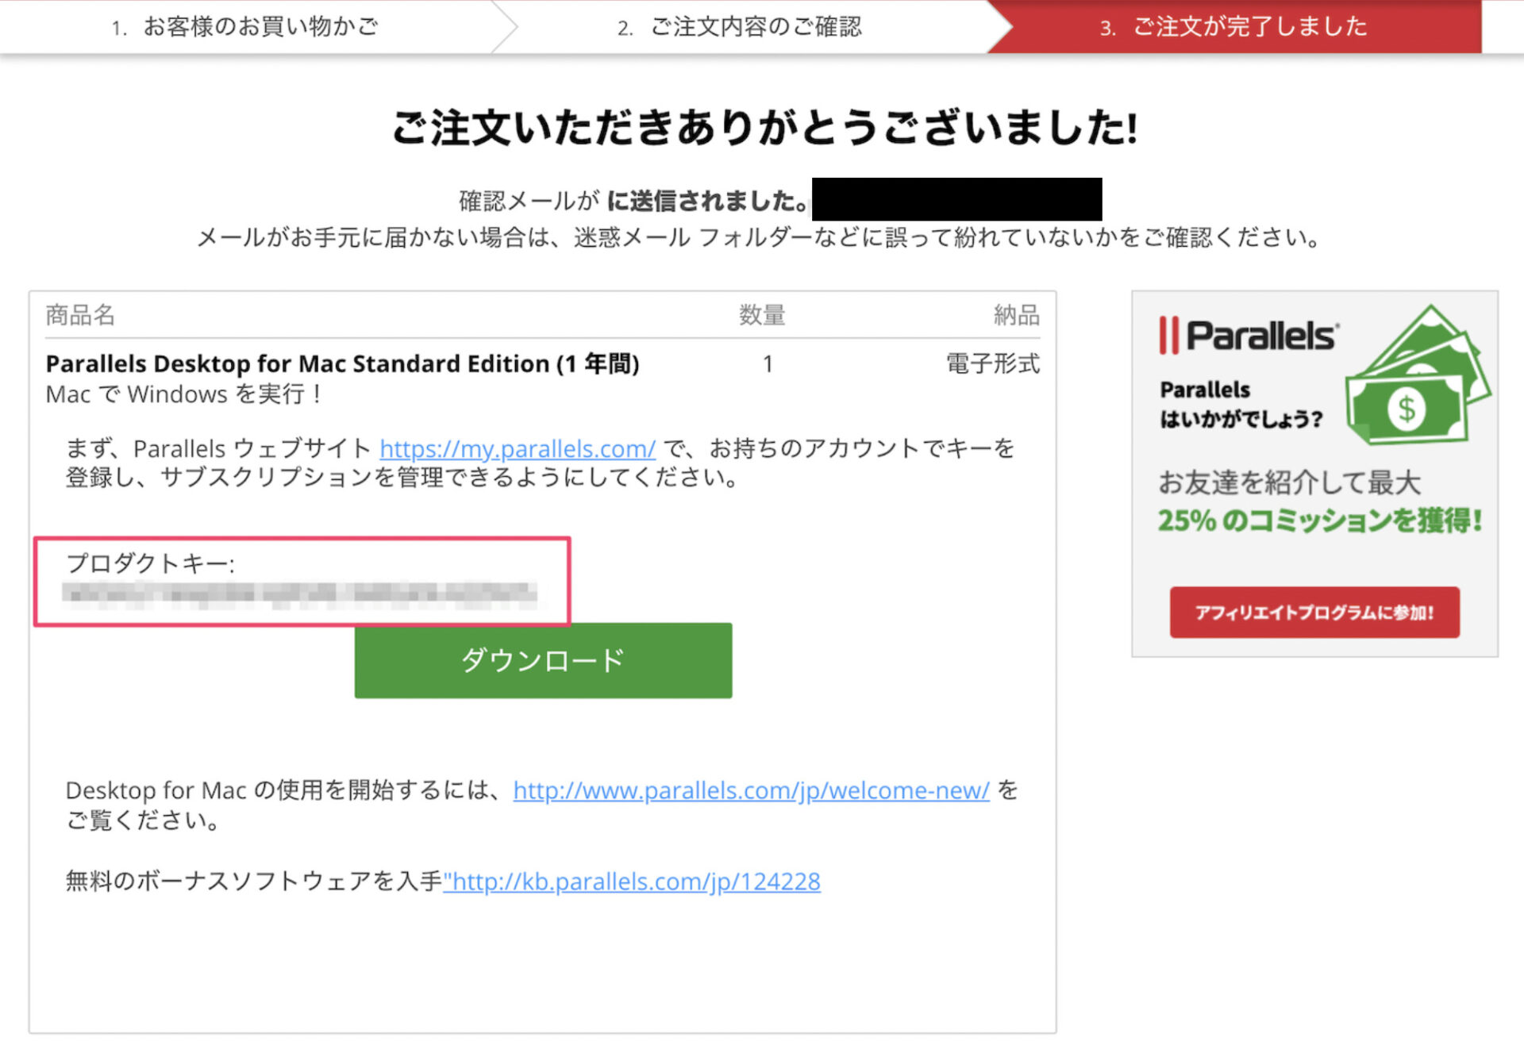The image size is (1524, 1045).
Task: Go to step 2 ご注文内容のご確認
Action: [x=740, y=27]
